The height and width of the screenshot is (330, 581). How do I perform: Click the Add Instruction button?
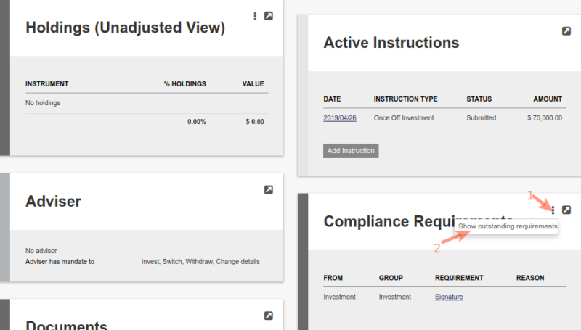click(x=351, y=151)
